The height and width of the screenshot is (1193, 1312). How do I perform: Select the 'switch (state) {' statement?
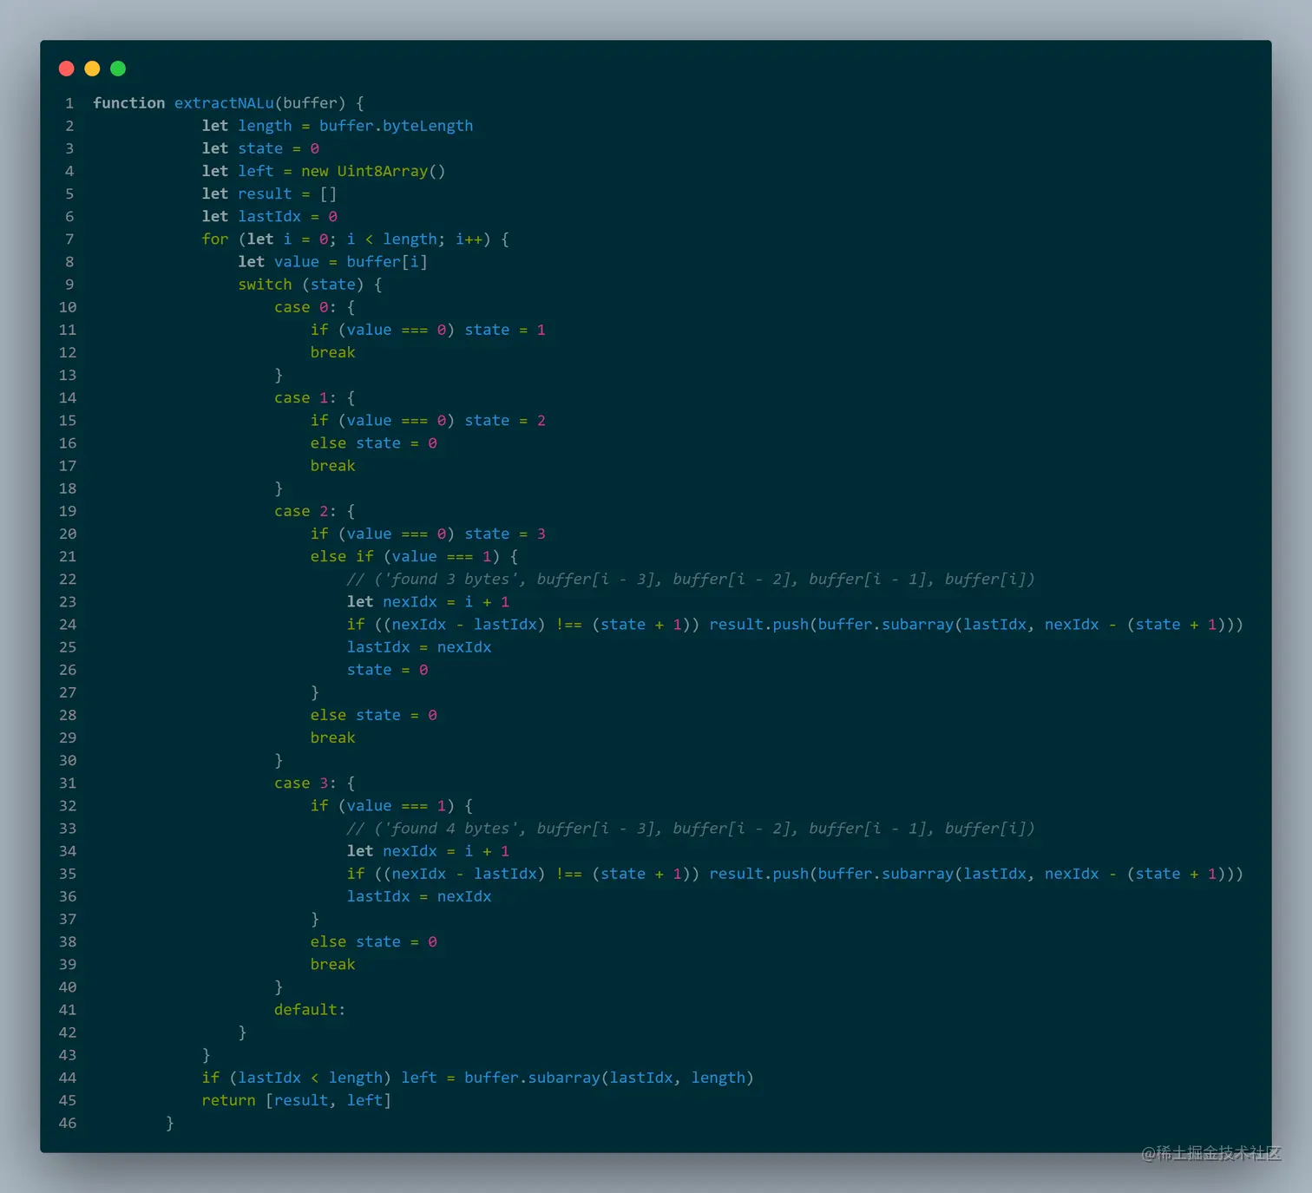[x=310, y=285]
